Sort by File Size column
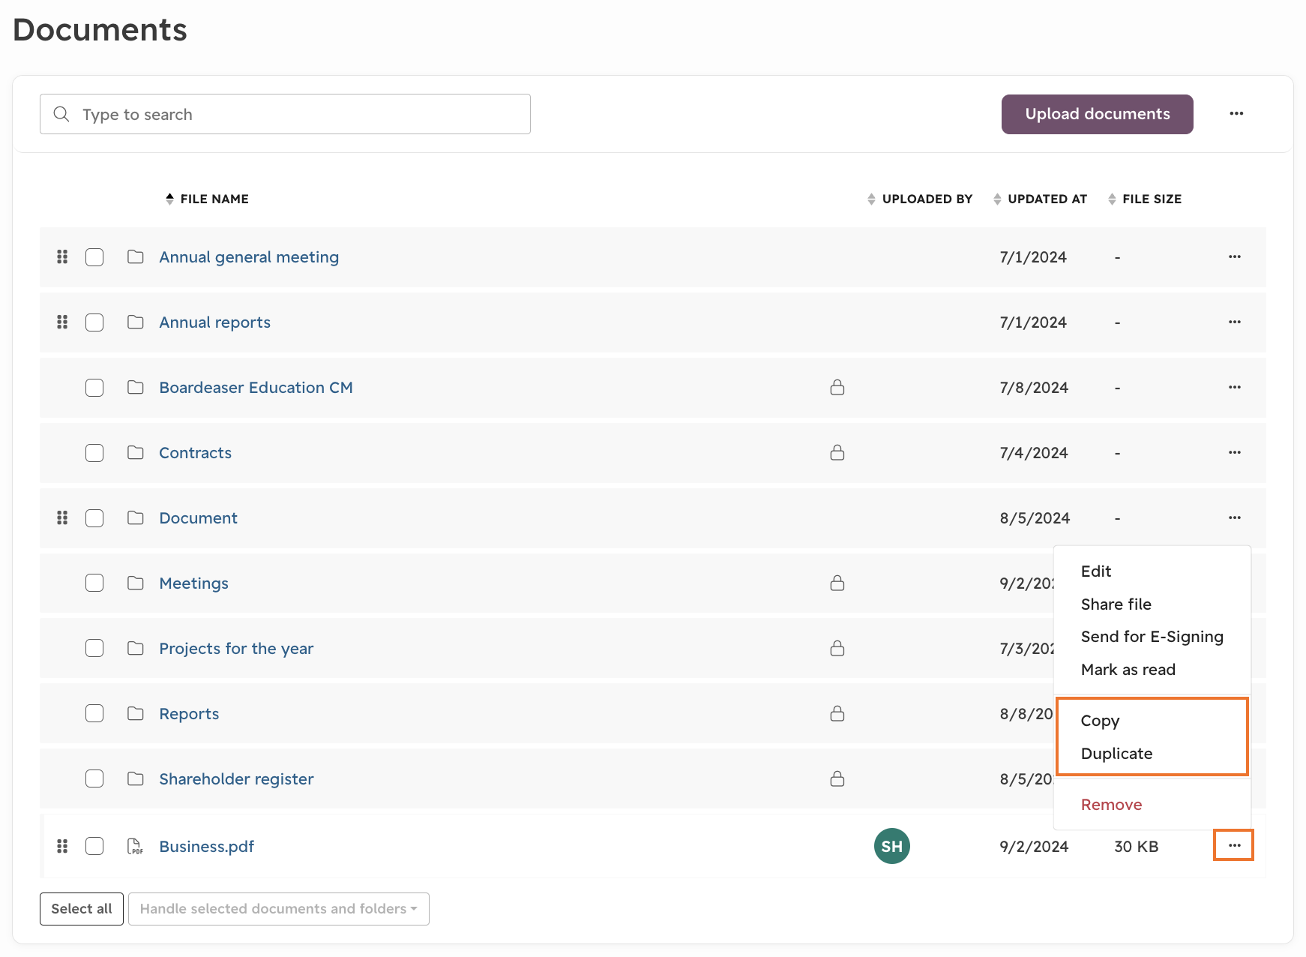 click(1145, 199)
